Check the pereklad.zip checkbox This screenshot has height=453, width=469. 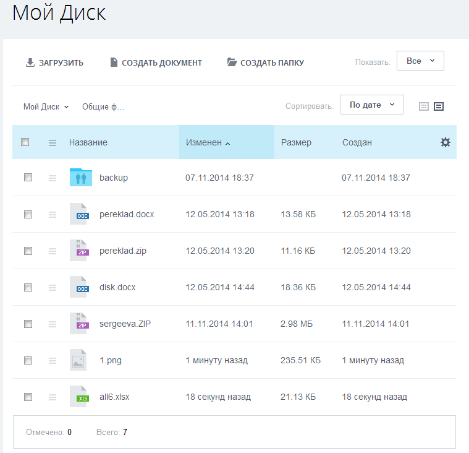[x=28, y=251]
